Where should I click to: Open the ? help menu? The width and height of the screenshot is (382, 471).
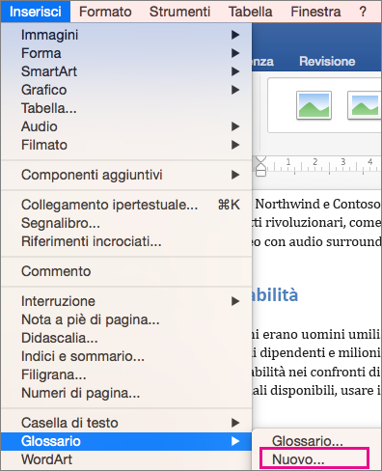(363, 12)
